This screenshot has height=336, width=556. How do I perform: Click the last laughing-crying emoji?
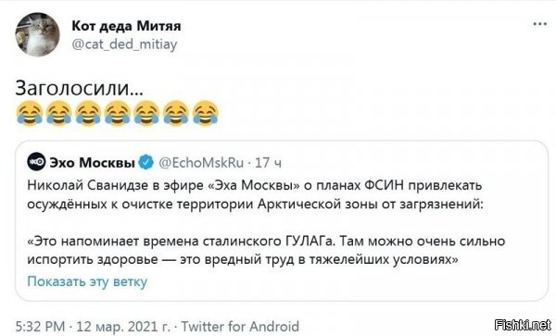tap(206, 113)
